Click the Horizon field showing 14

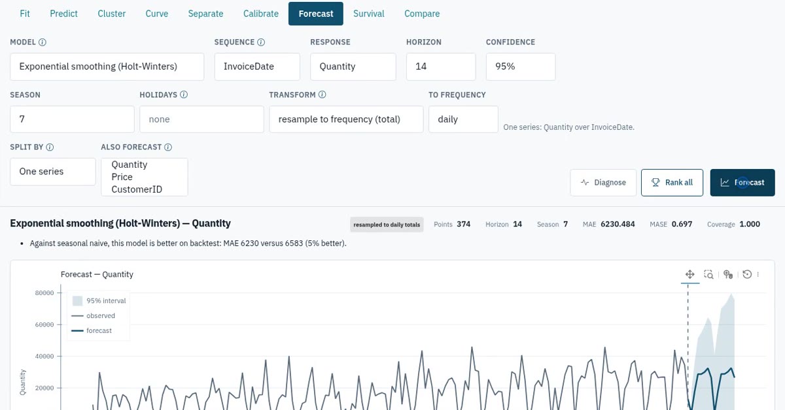[441, 67]
